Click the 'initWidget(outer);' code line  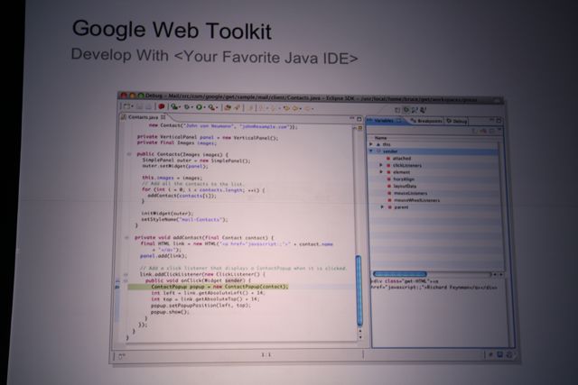pyautogui.click(x=167, y=214)
